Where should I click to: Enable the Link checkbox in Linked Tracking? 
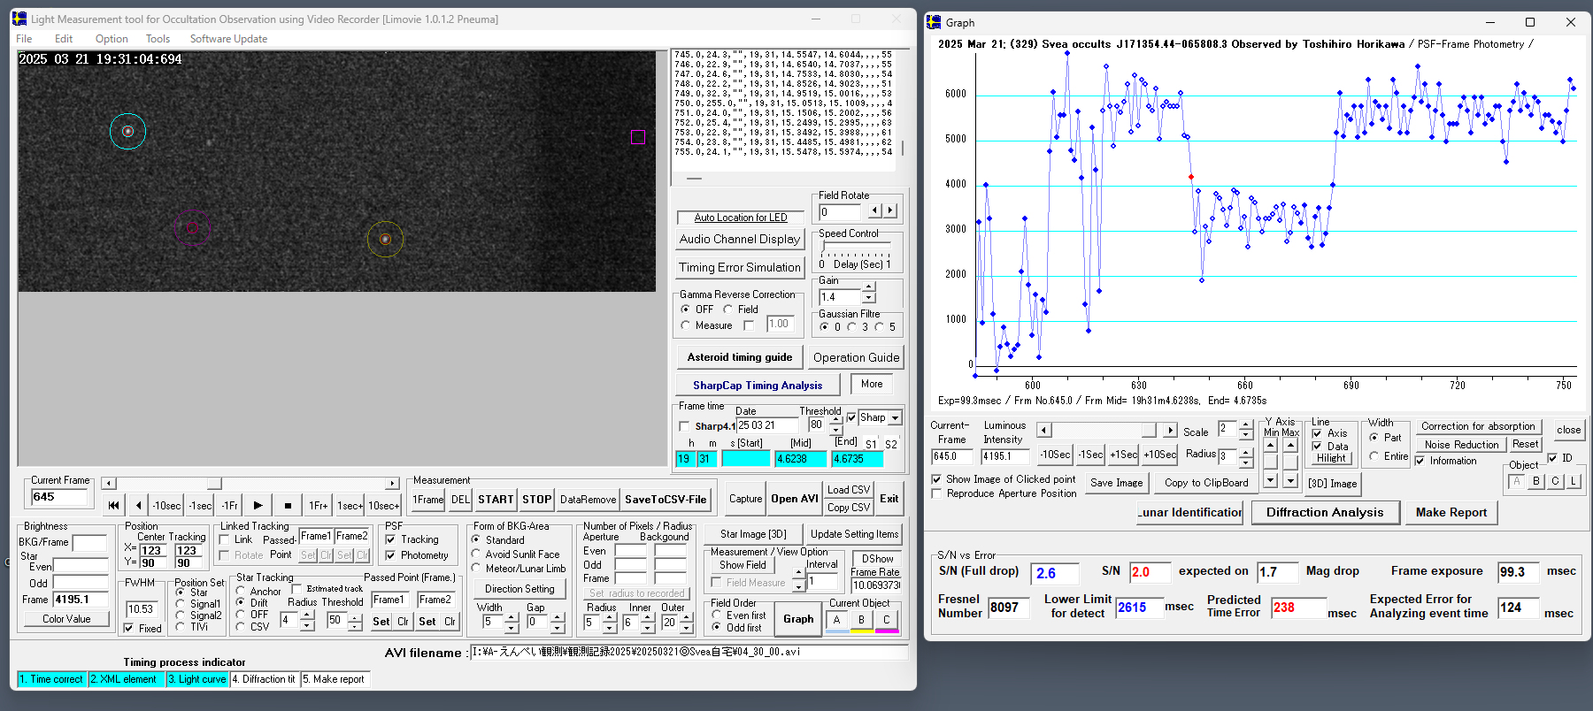click(x=225, y=539)
